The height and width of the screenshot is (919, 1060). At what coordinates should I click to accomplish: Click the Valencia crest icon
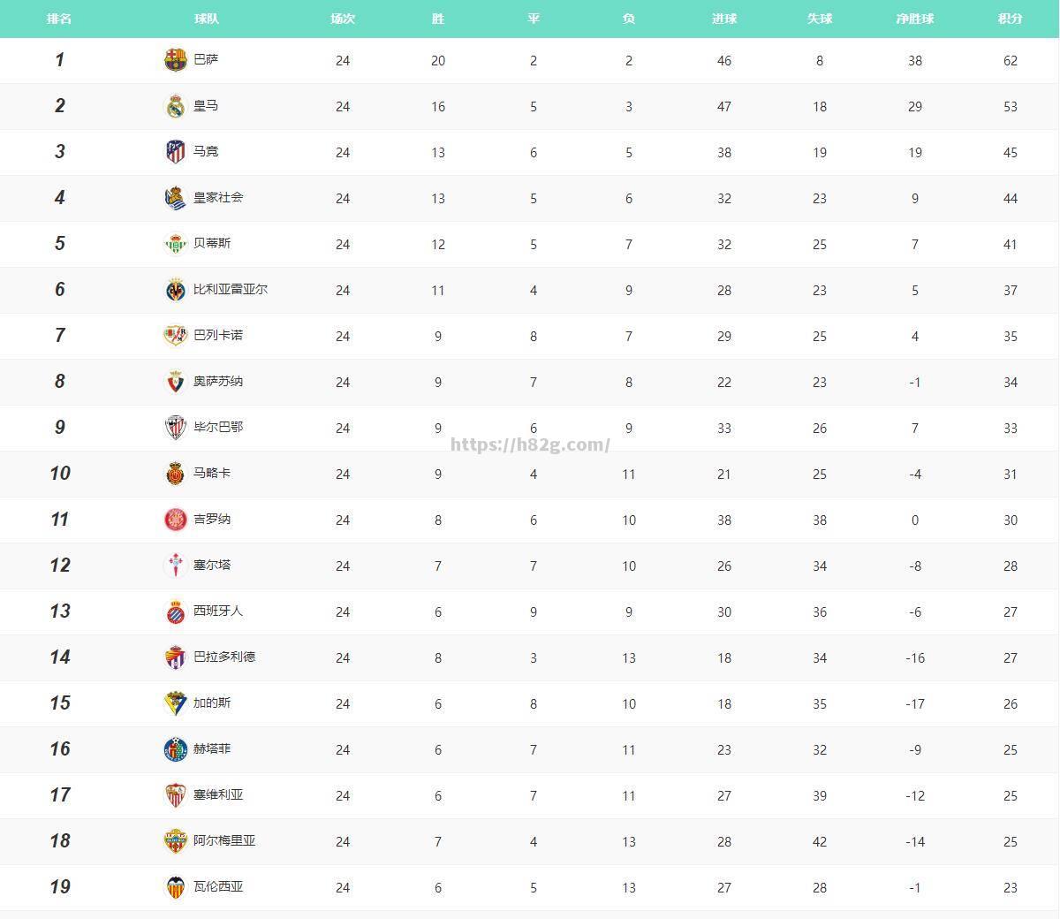click(176, 887)
